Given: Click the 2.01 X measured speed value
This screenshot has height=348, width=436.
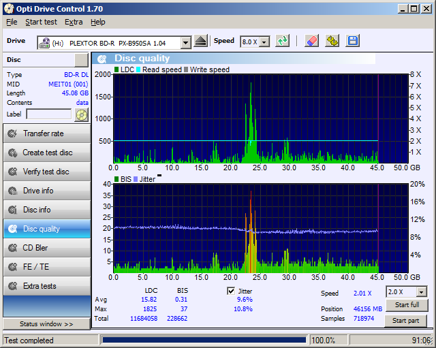Looking at the screenshot, I should coord(362,294).
